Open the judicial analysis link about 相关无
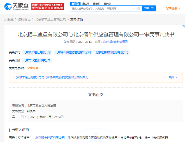This screenshot has width=185, height=142. click(51, 77)
